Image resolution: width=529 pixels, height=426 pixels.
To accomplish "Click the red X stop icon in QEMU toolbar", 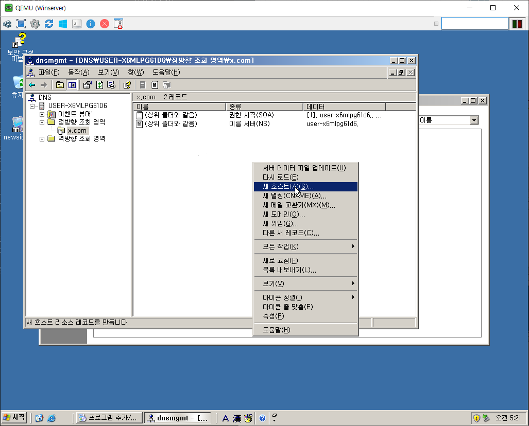I will tap(105, 24).
